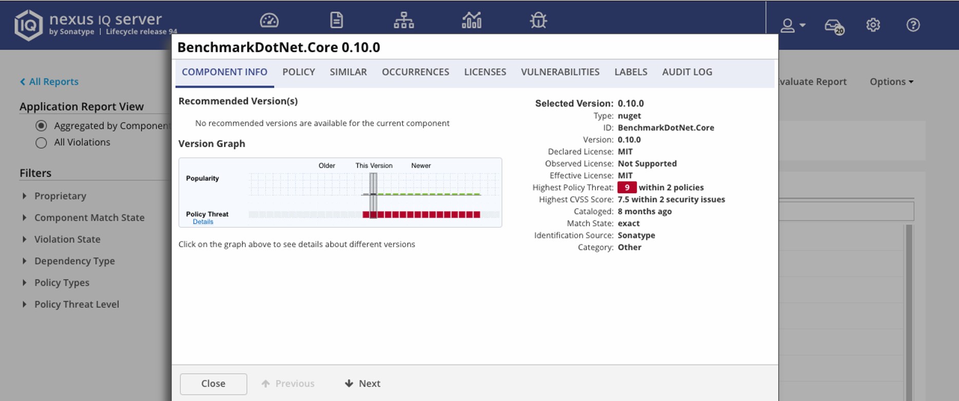Viewport: 959px width, 401px height.
Task: Switch to the Occurrences tab
Action: (415, 72)
